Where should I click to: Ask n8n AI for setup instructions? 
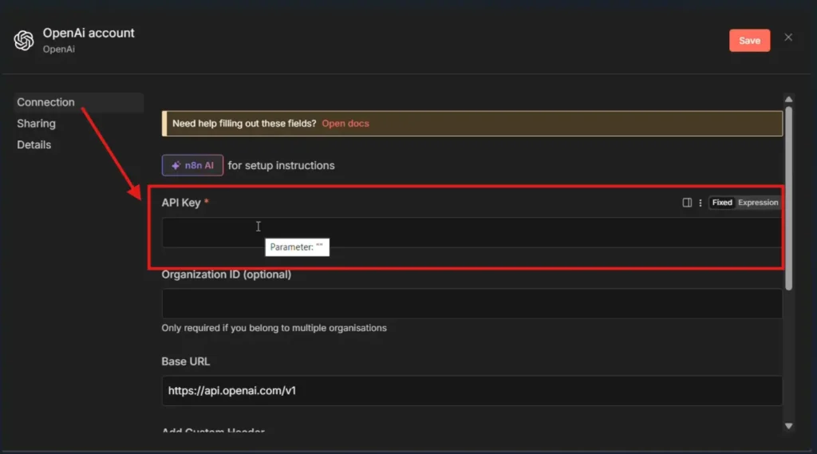tap(192, 165)
